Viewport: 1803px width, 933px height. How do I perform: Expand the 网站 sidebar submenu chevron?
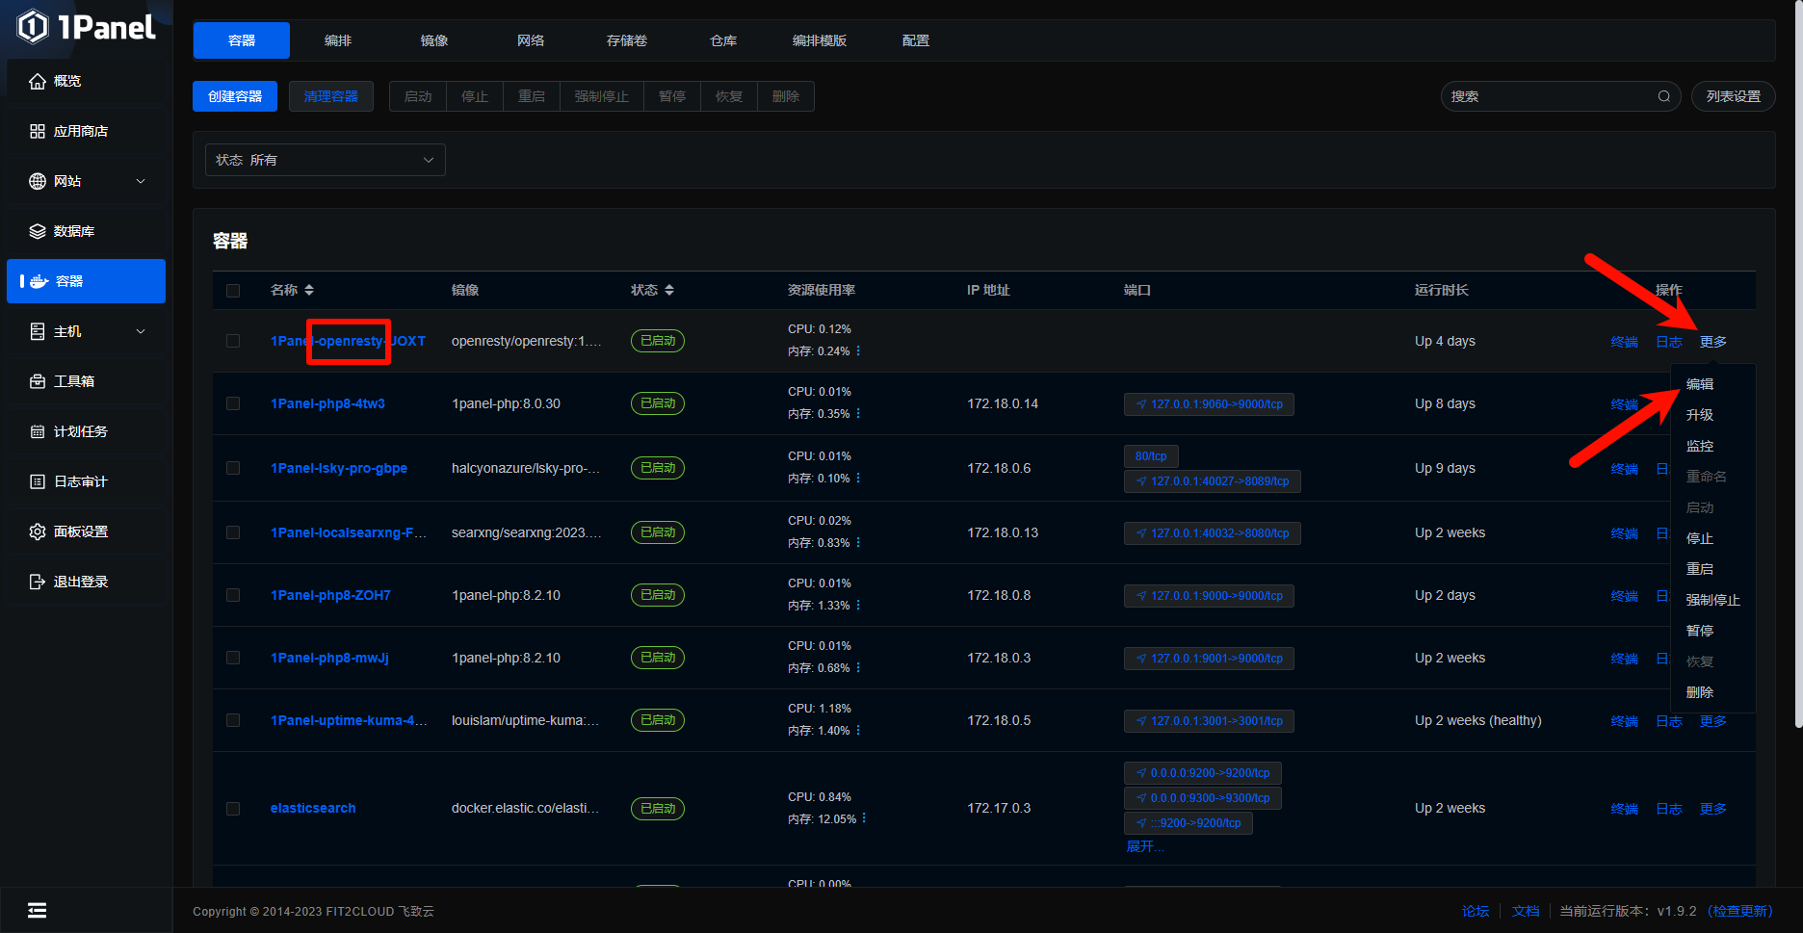(141, 181)
